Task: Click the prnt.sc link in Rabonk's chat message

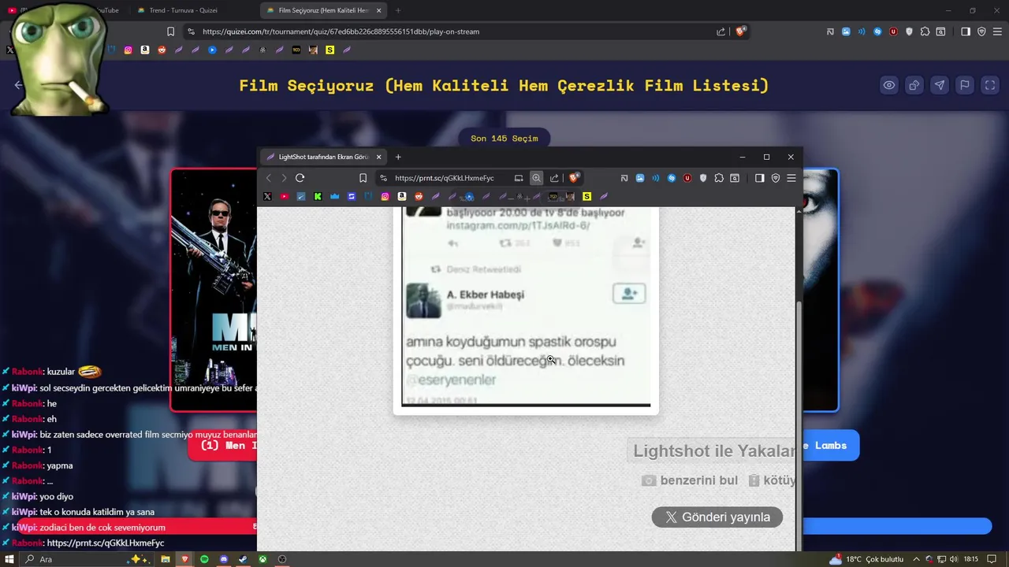Action: pyautogui.click(x=106, y=543)
